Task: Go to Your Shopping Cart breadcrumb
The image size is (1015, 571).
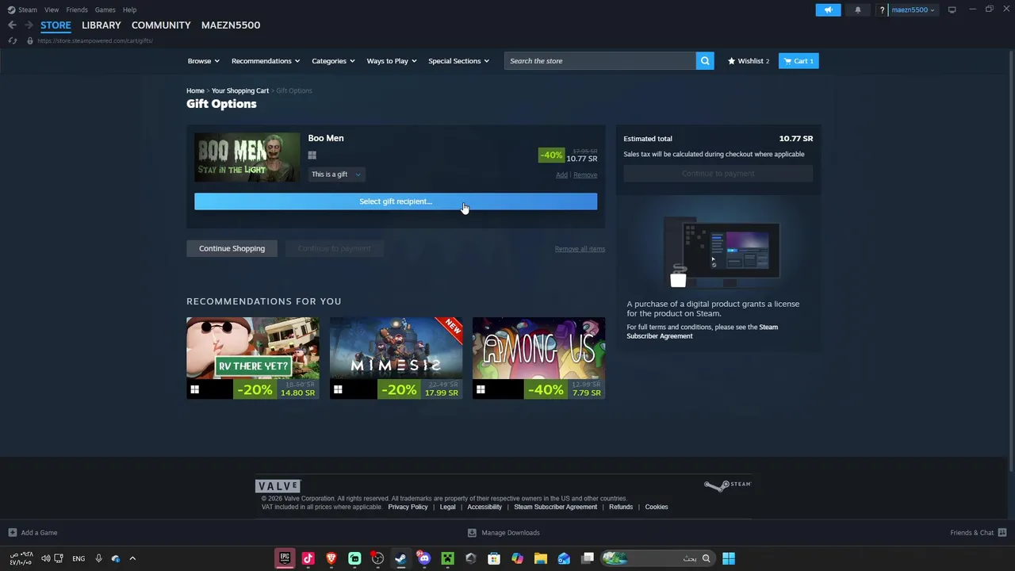Action: click(x=240, y=90)
